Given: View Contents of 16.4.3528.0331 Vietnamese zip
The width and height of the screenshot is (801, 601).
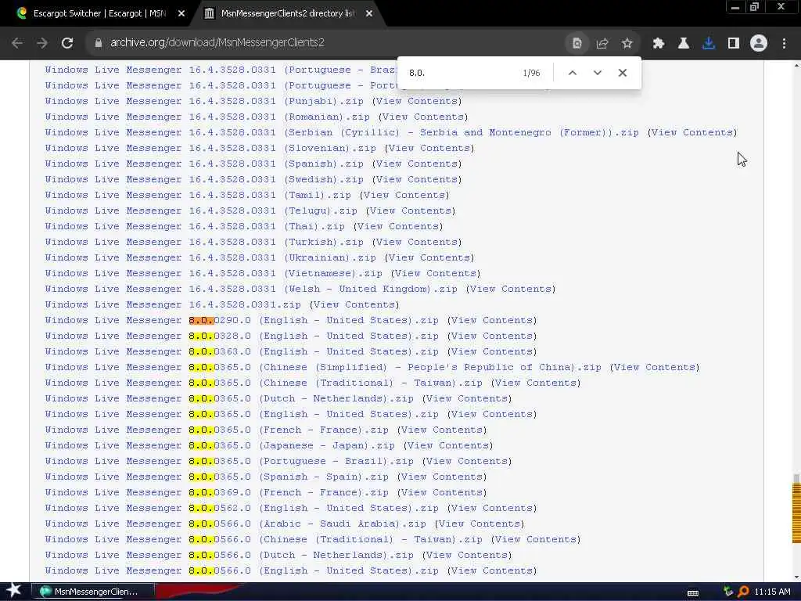Looking at the screenshot, I should (436, 273).
